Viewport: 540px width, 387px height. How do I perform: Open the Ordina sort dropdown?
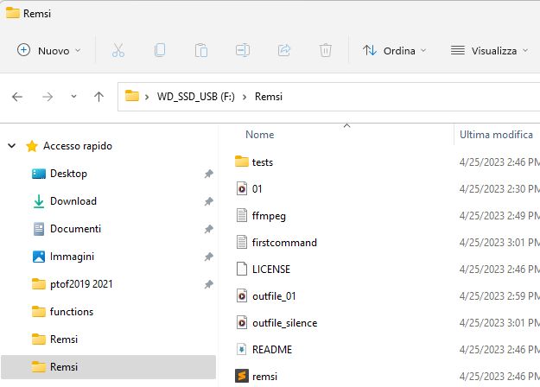[x=395, y=51]
